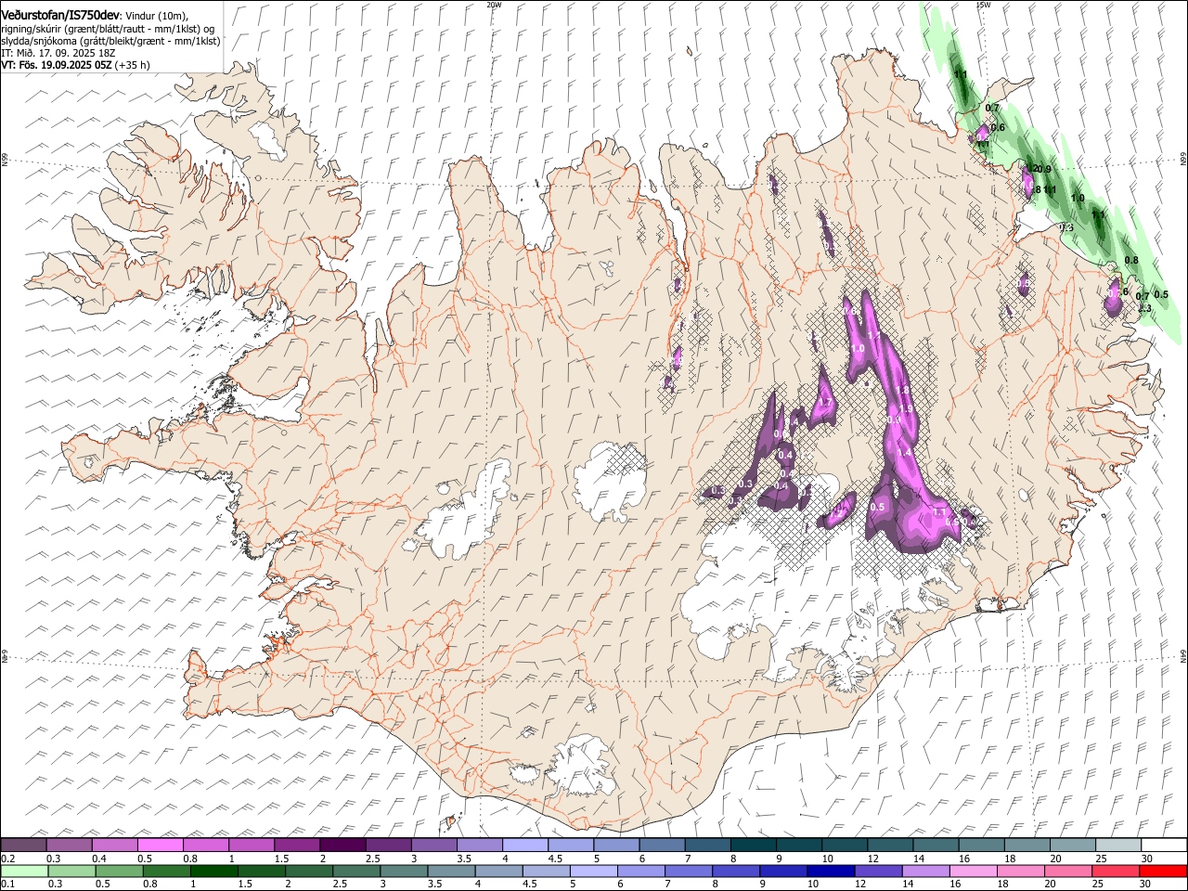Click the 15W longitude label
The height and width of the screenshot is (891, 1188).
(x=983, y=5)
